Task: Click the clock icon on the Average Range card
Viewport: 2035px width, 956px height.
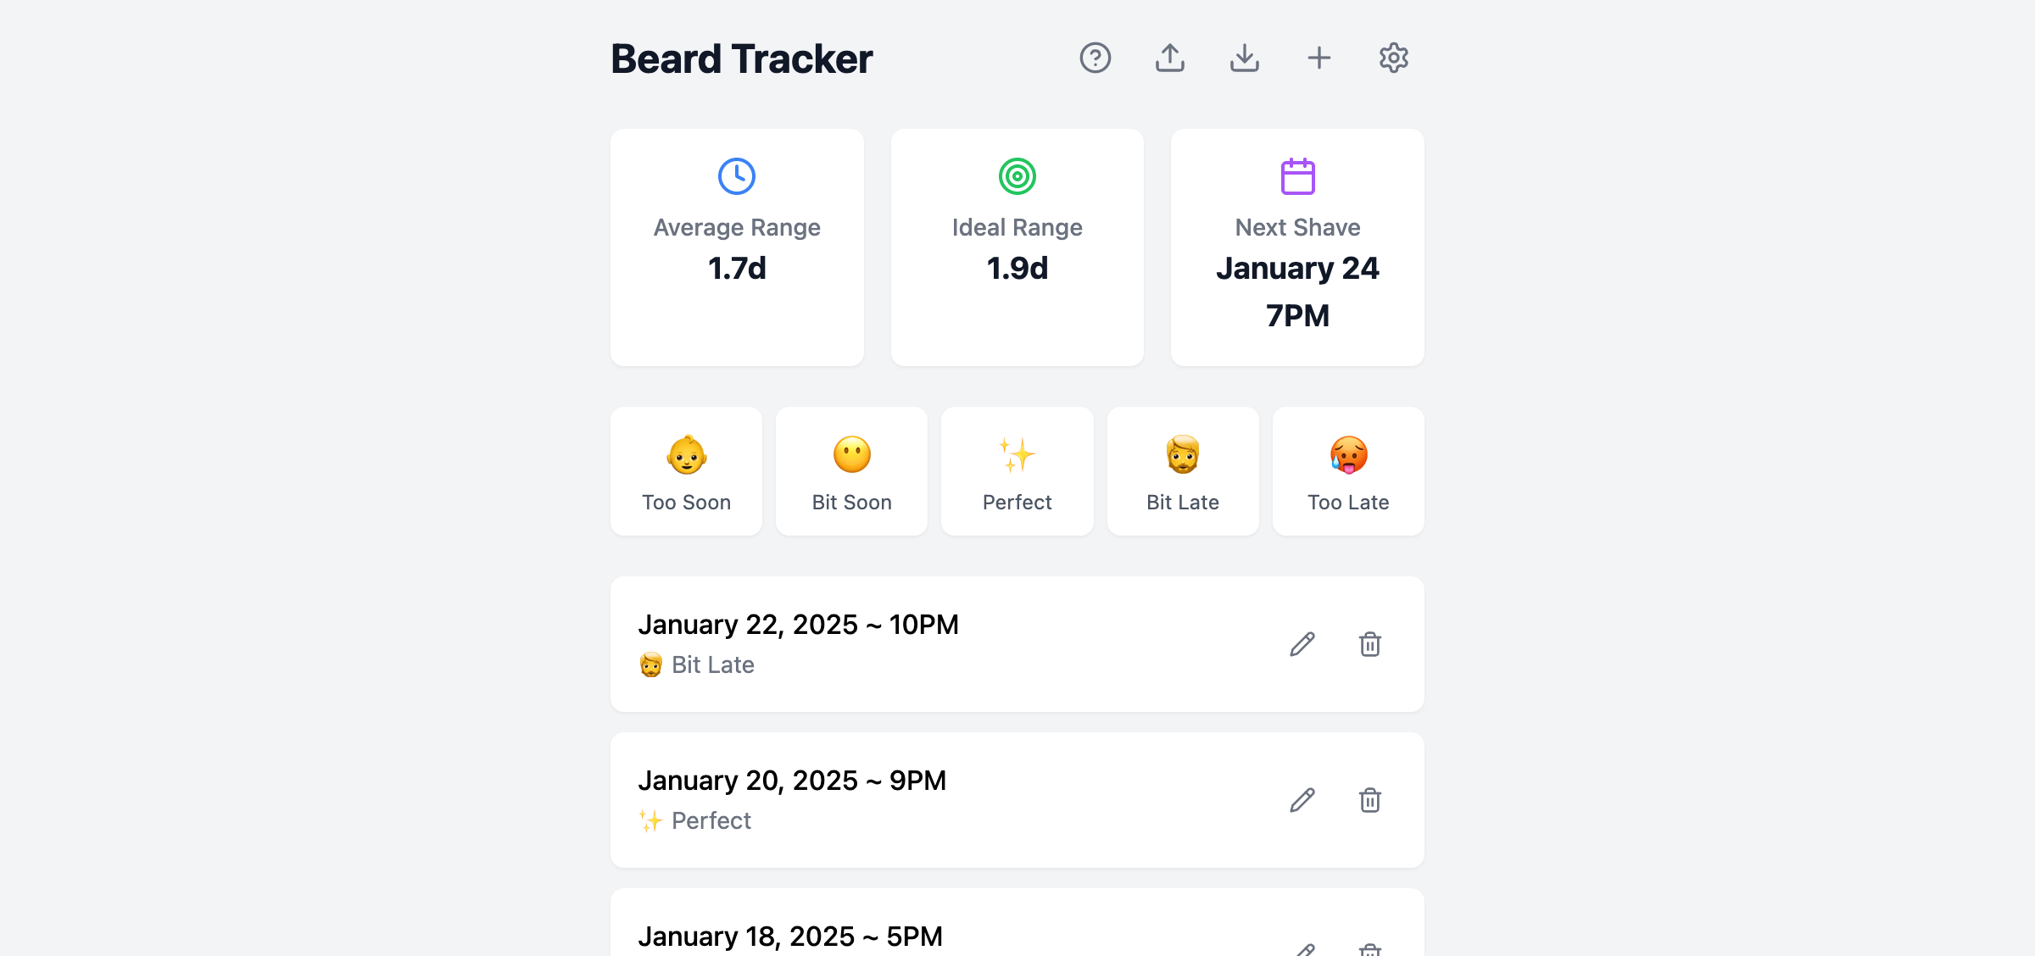Action: 736,176
